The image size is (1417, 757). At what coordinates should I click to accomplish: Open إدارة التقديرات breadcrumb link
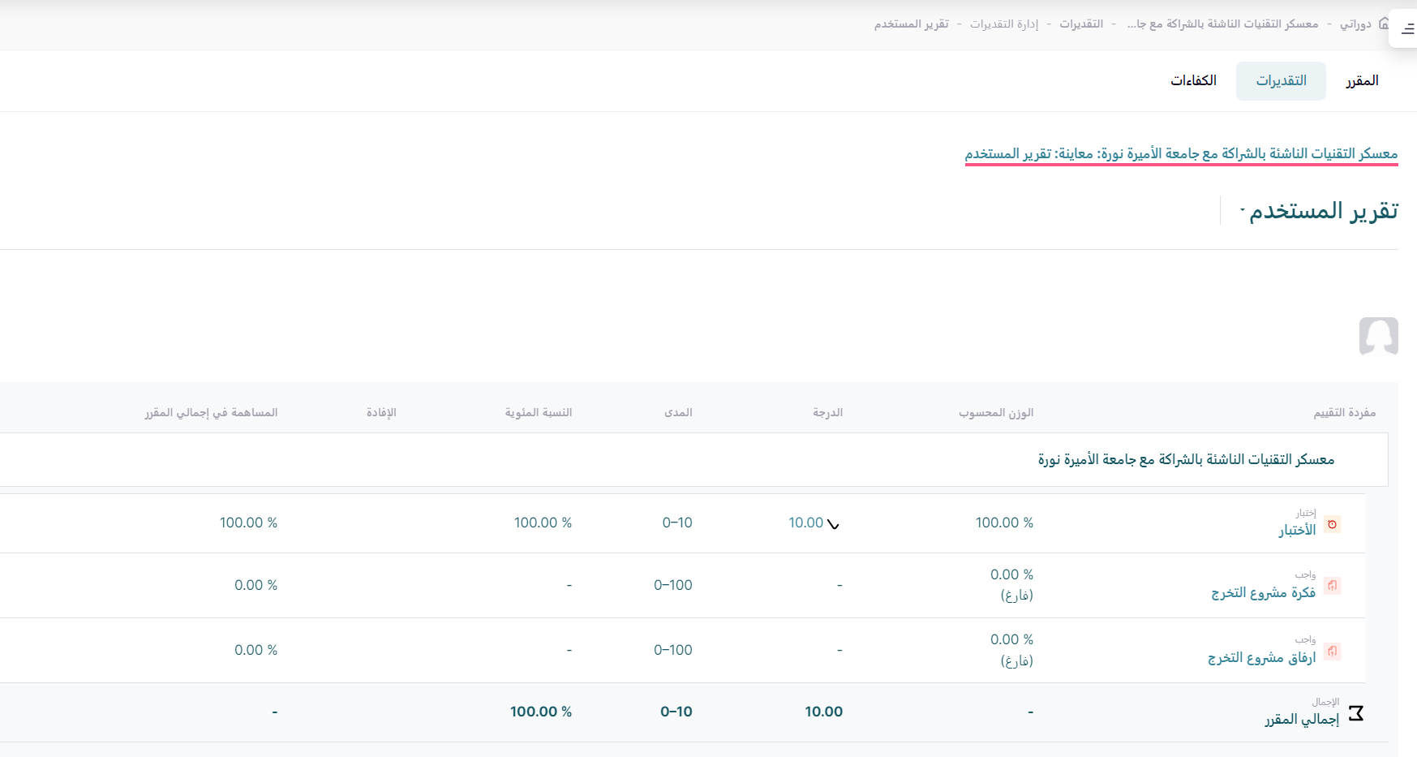pos(1003,24)
